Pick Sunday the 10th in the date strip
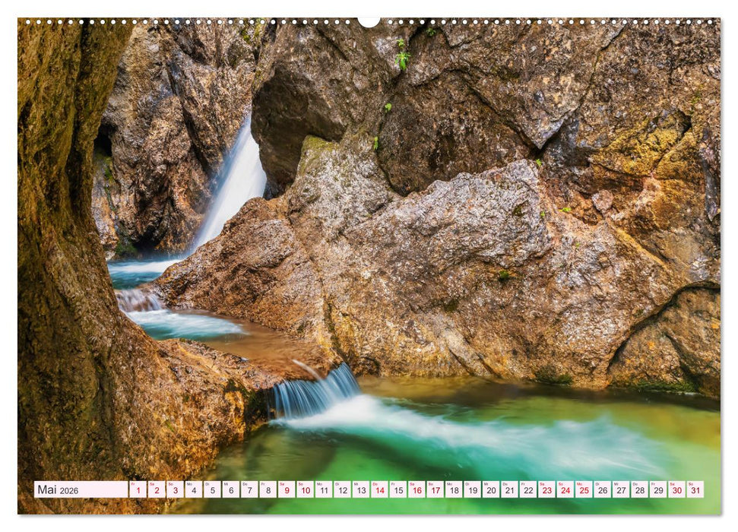Viewport: 738px width, 532px height. (305, 490)
